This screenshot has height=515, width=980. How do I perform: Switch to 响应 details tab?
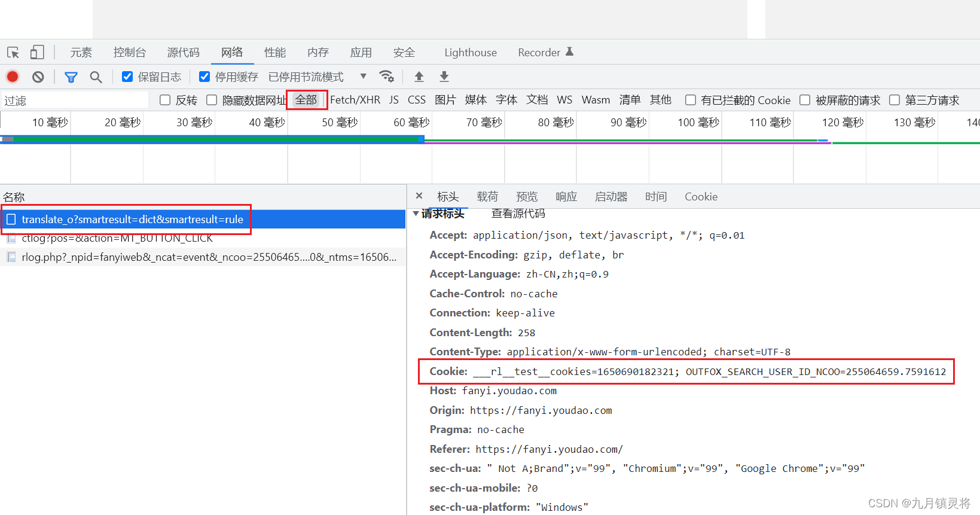click(x=566, y=196)
